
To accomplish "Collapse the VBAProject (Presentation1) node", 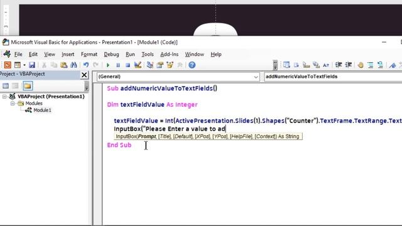I will pos(4,96).
